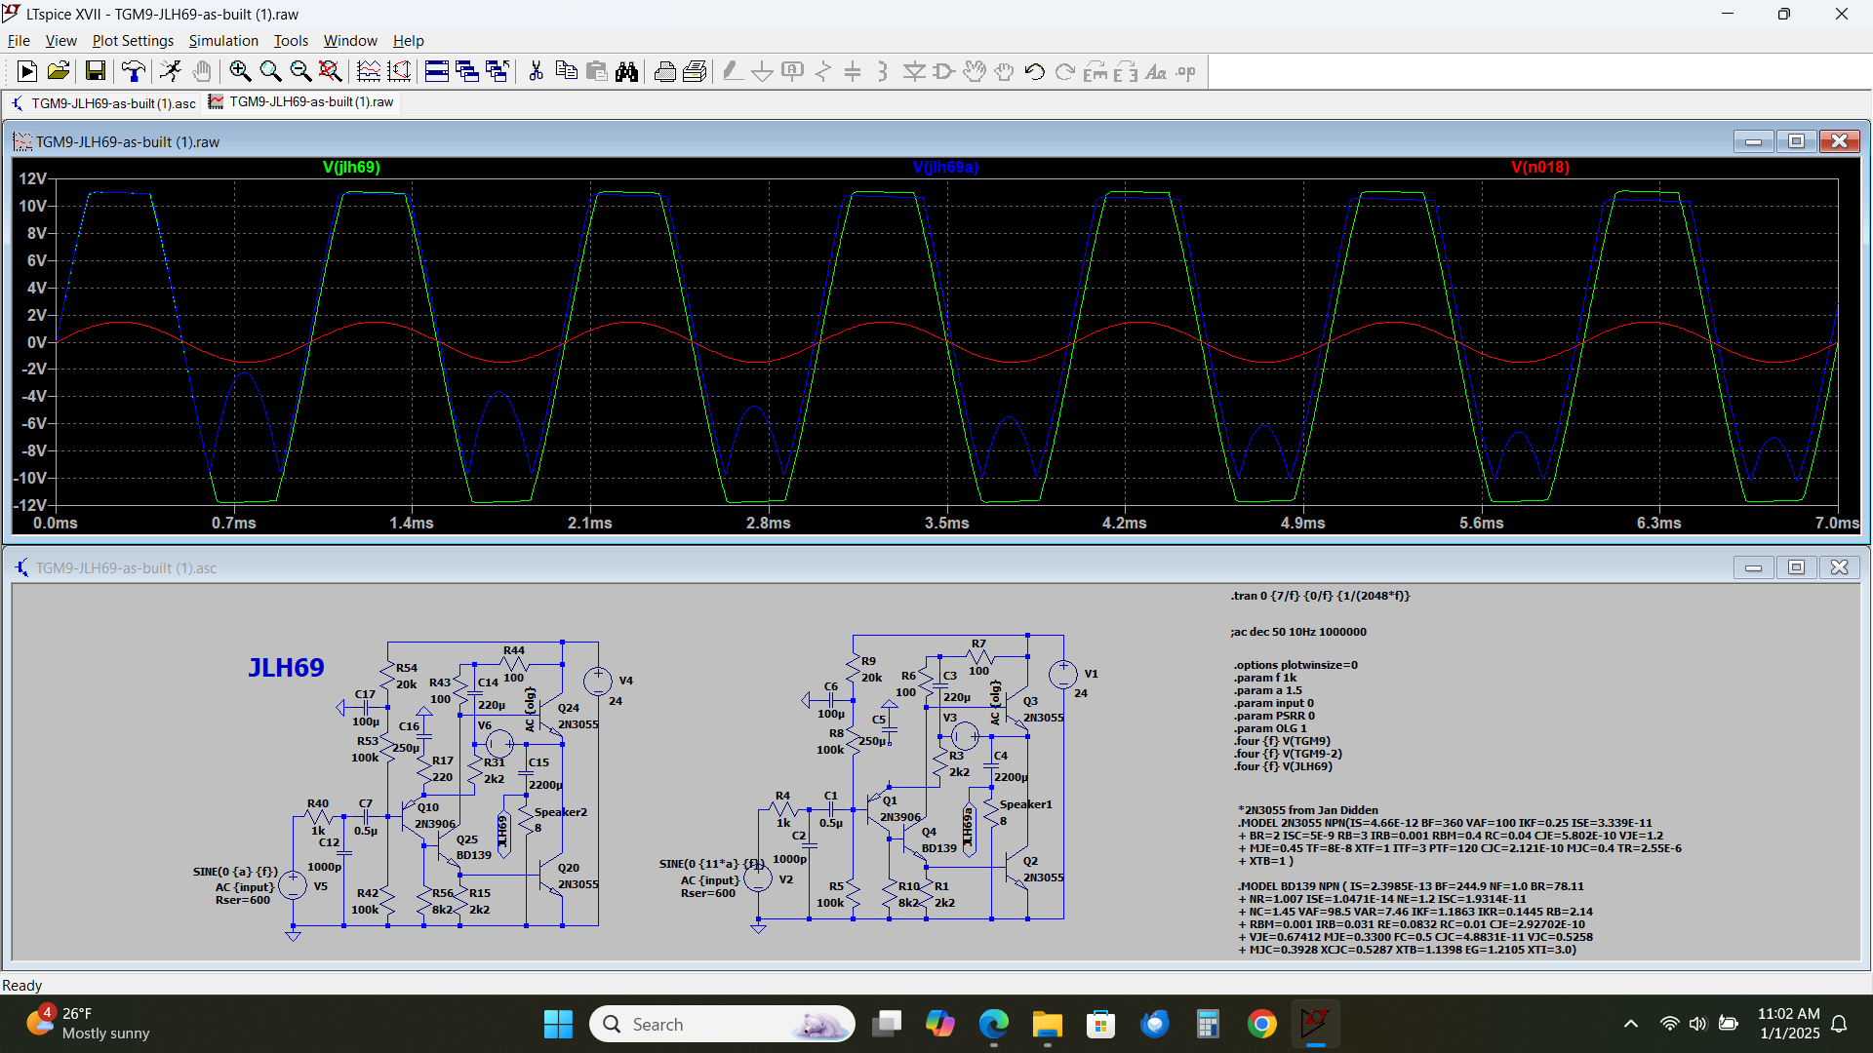1873x1053 pixels.
Task: Open the File menu
Action: point(19,40)
